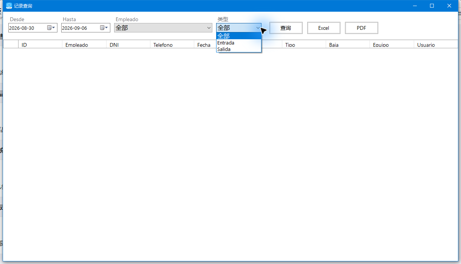The image size is (461, 264).
Task: Export records with the PDF button
Action: tap(361, 28)
